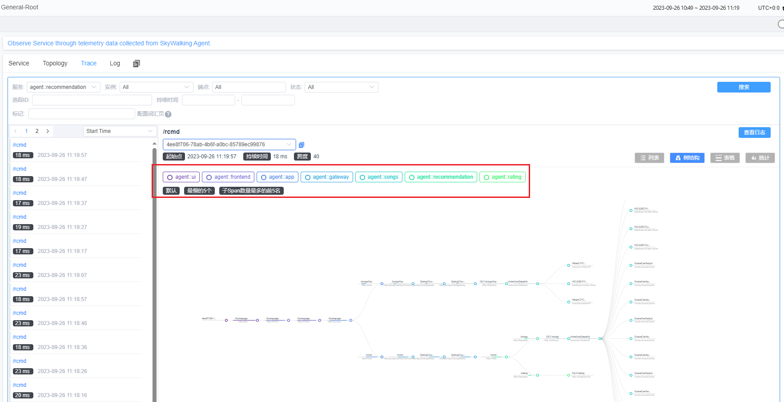Click the 查看日志 button
The width and height of the screenshot is (784, 402).
click(754, 132)
